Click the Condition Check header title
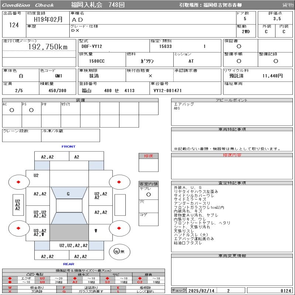The image size is (295, 295). point(28,5)
